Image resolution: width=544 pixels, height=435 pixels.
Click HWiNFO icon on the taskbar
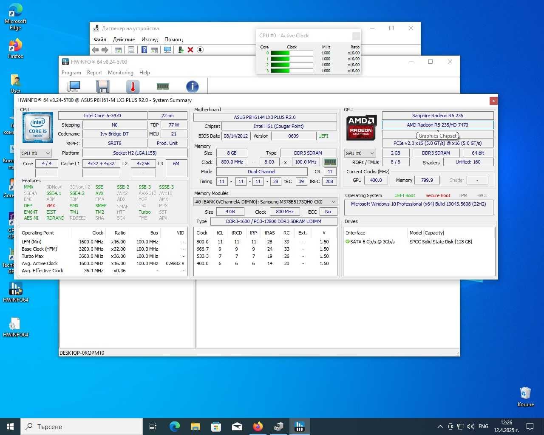tap(299, 427)
